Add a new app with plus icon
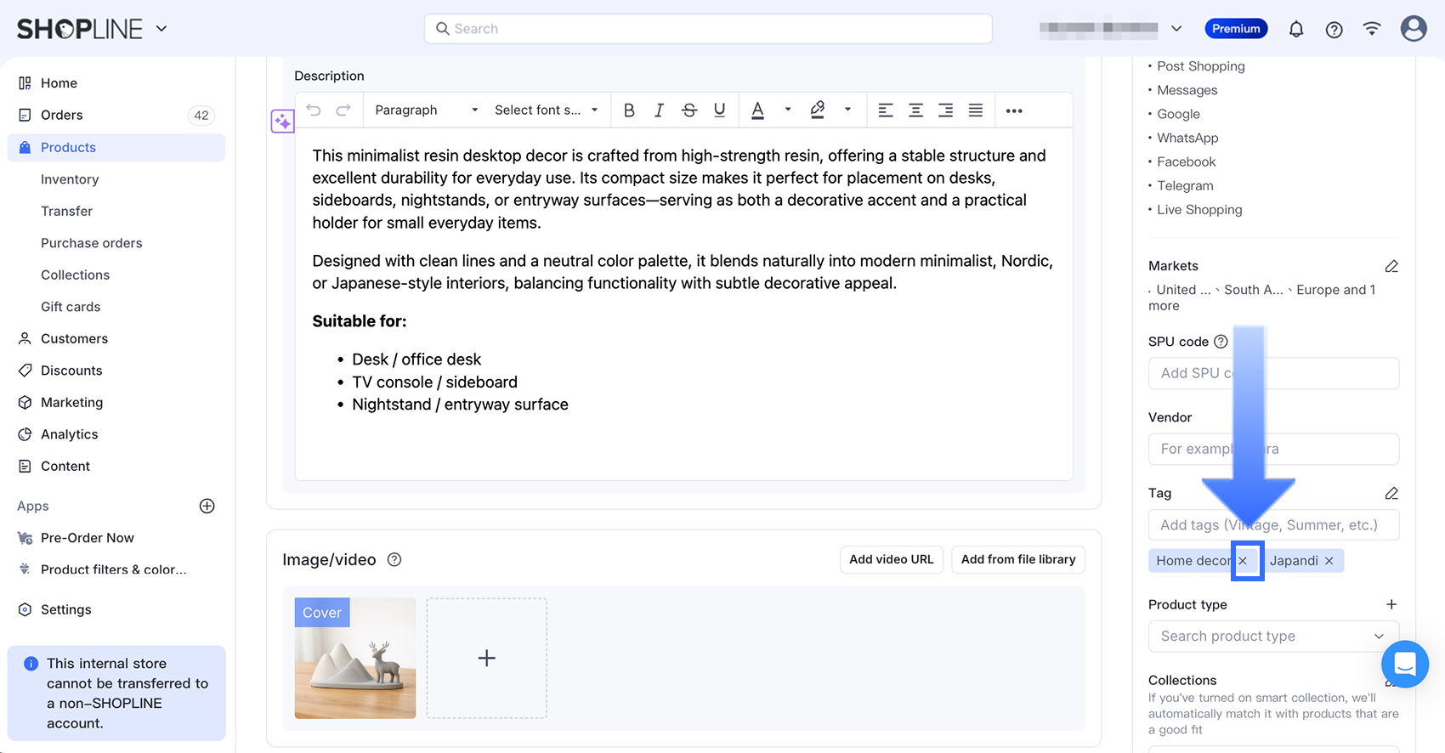 pyautogui.click(x=207, y=506)
